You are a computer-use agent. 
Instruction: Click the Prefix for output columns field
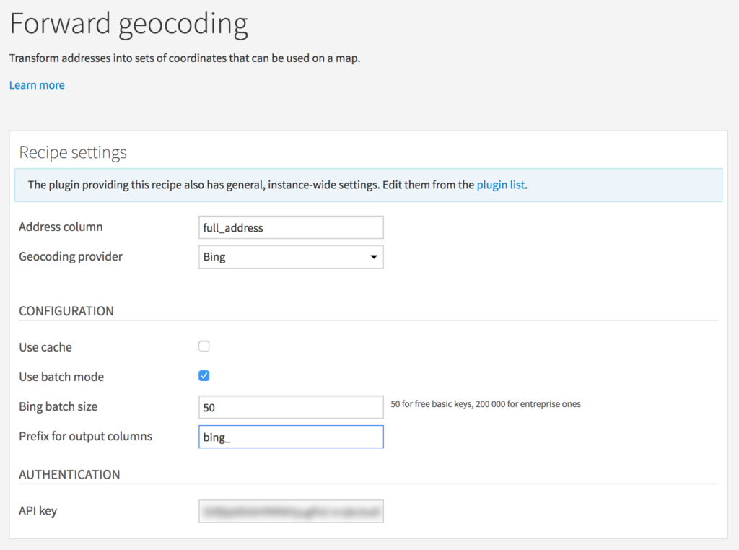[291, 437]
